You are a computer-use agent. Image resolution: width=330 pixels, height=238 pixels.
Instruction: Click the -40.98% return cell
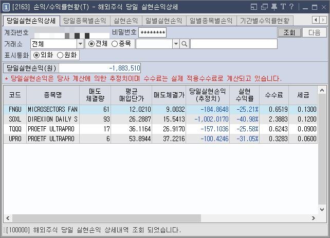pos(245,119)
